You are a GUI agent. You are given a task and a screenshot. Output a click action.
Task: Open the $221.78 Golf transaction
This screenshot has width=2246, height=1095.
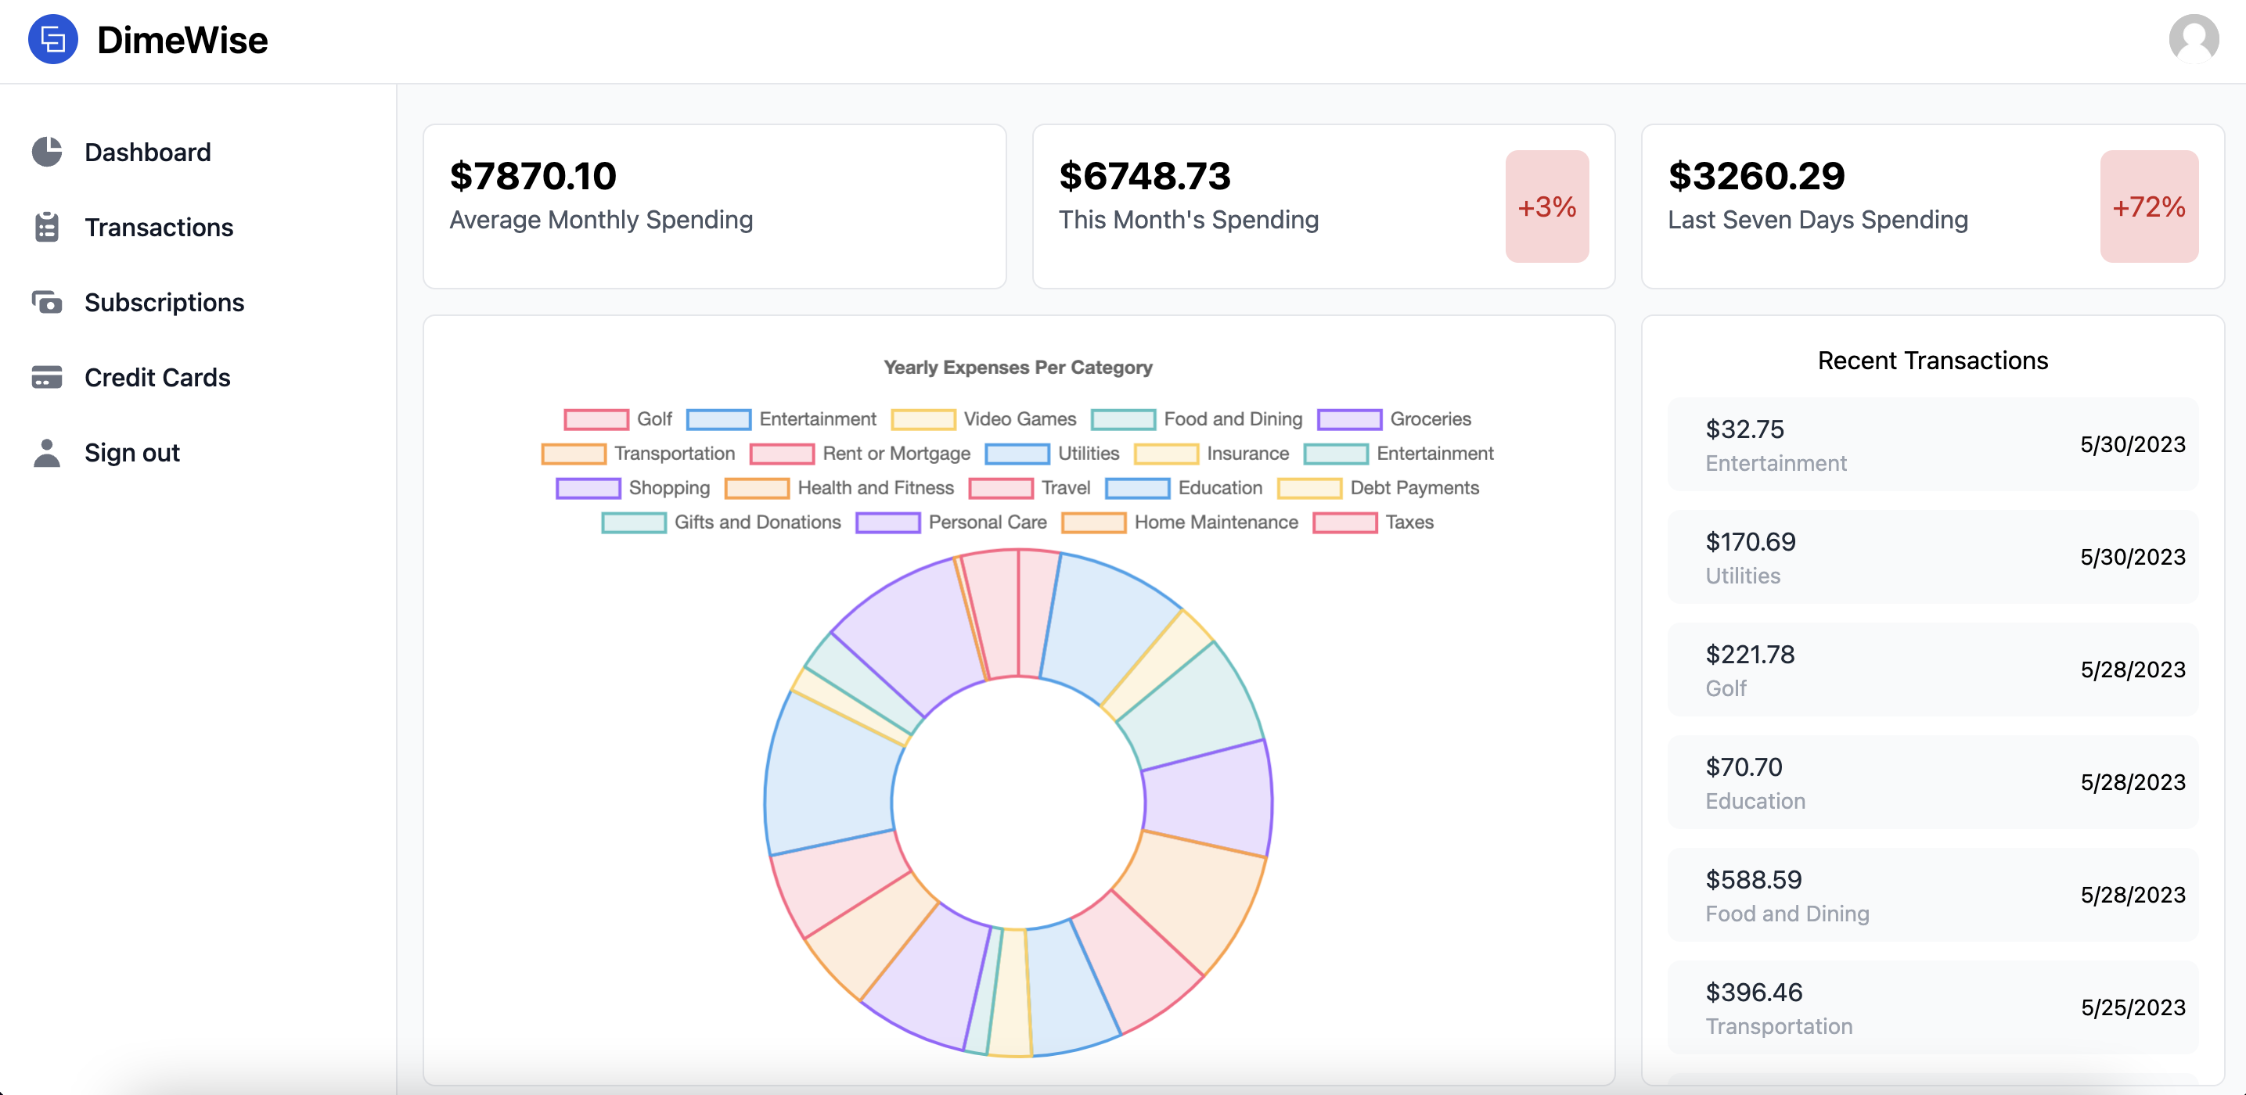click(1932, 669)
